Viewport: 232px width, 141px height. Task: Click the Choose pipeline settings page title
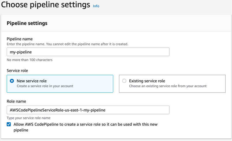[46, 5]
